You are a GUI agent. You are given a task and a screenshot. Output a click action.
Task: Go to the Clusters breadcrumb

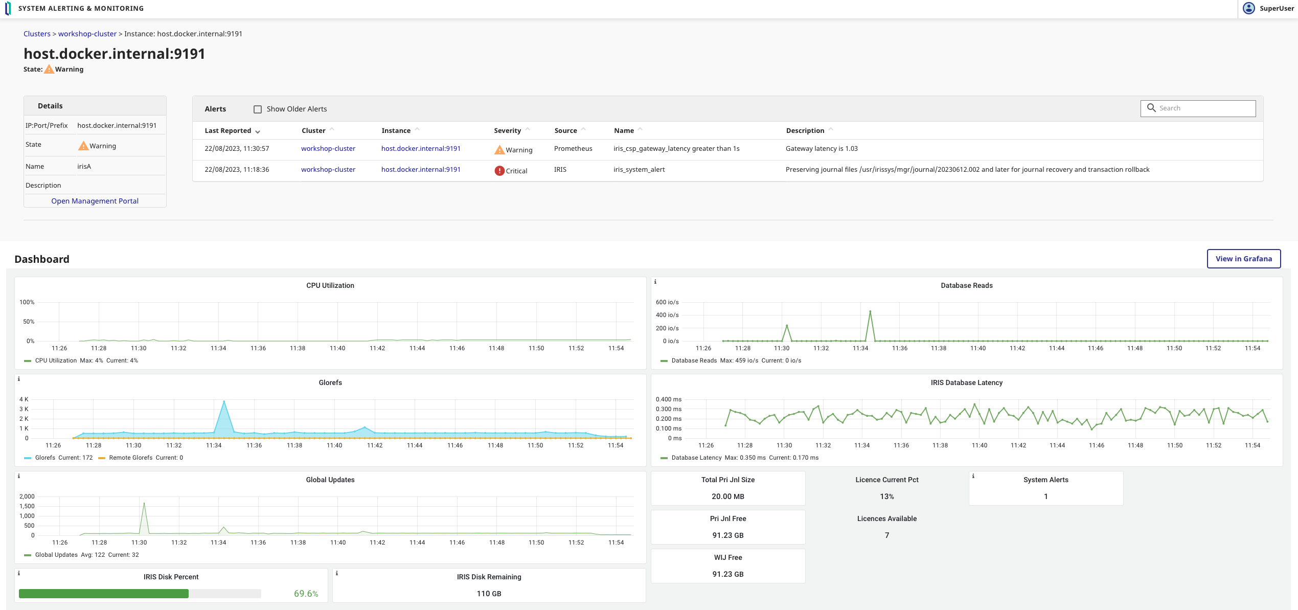(x=37, y=34)
